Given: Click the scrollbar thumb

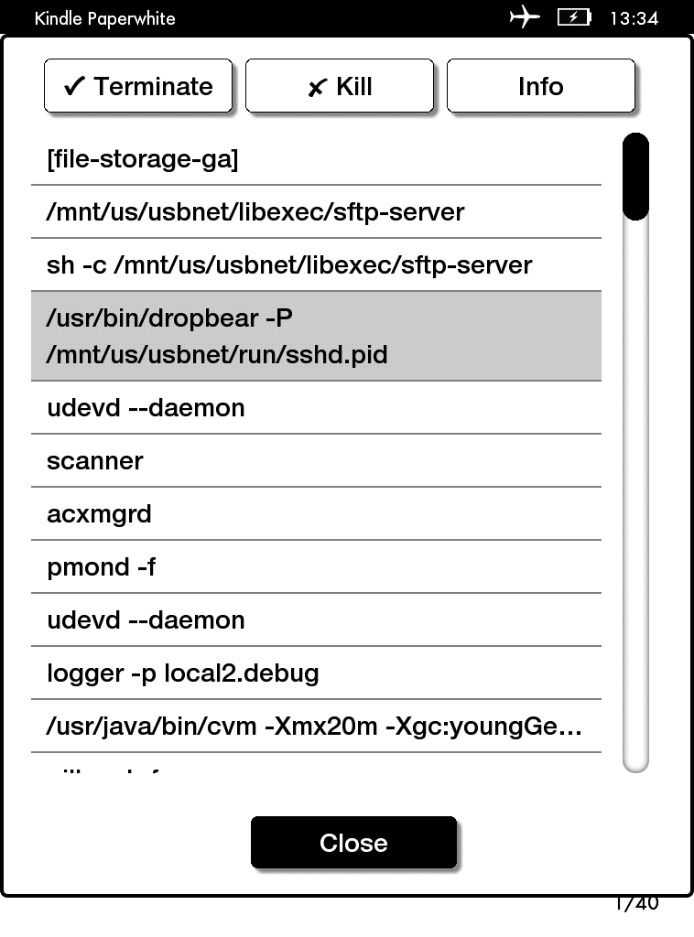Looking at the screenshot, I should point(635,177).
